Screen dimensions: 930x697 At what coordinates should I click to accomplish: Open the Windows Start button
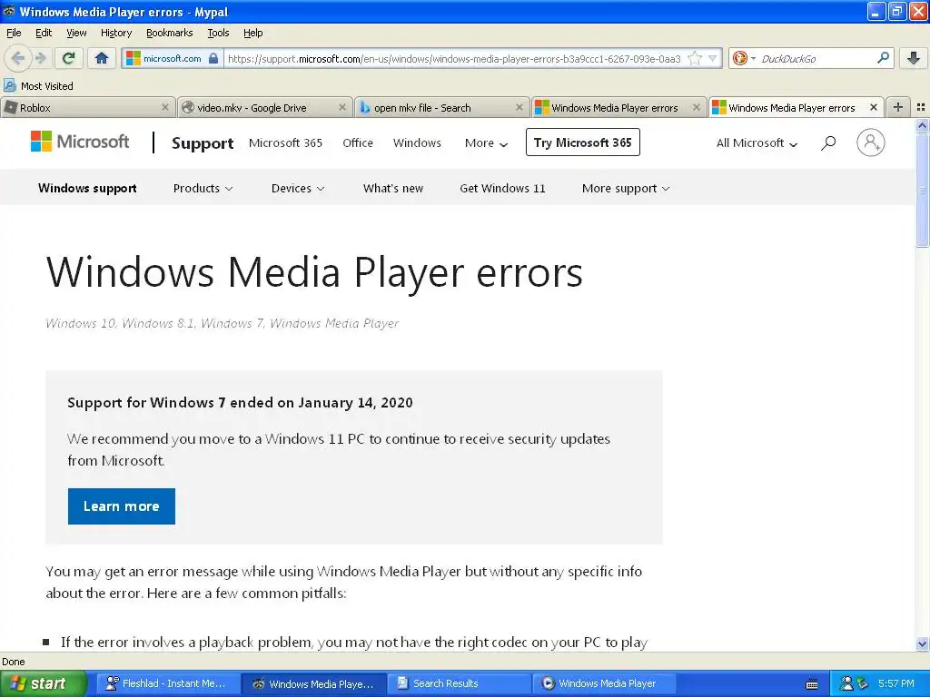coord(44,683)
